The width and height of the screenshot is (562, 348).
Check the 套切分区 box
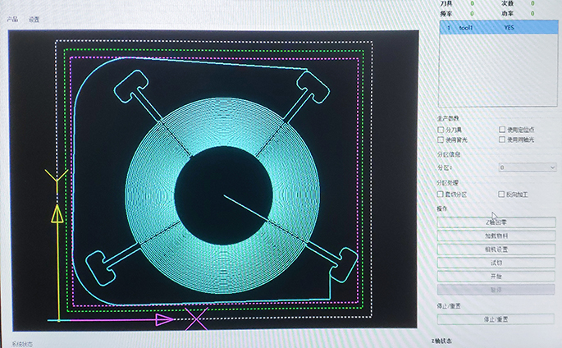pyautogui.click(x=441, y=195)
